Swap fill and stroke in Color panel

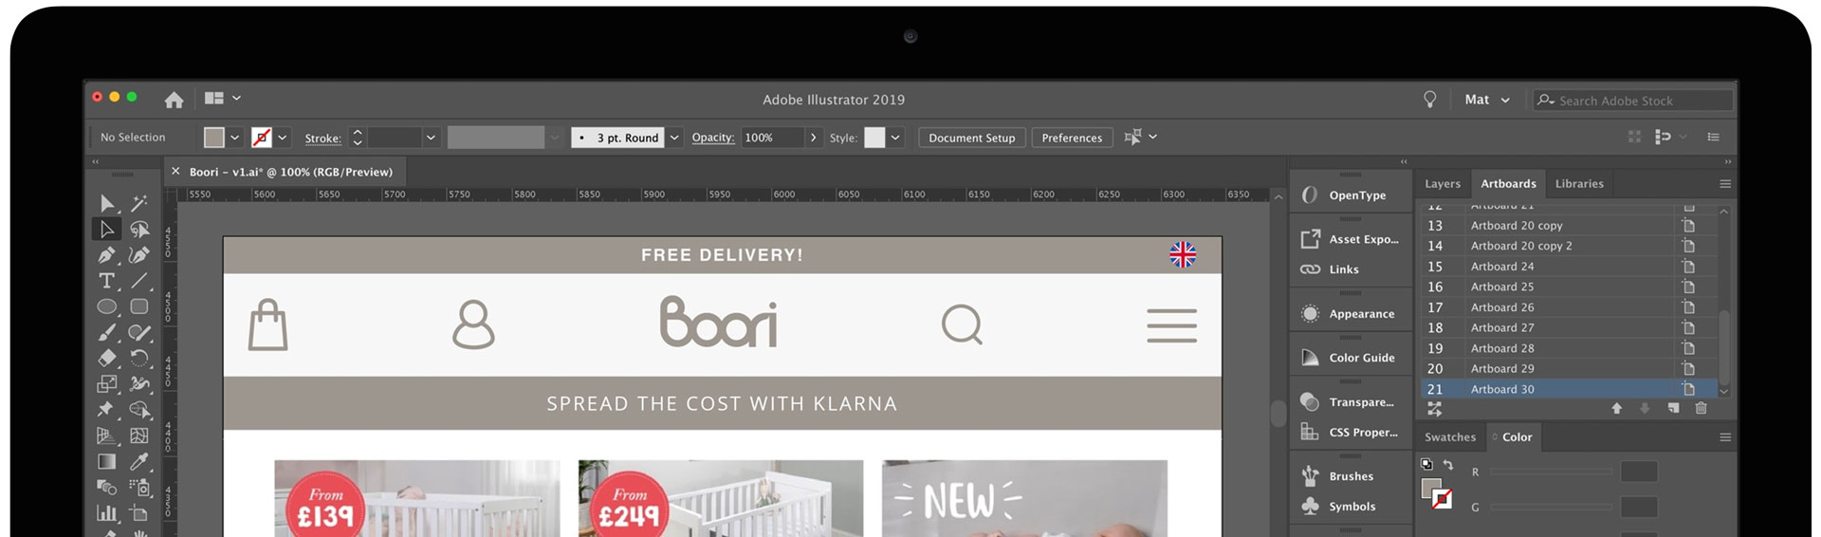click(x=1447, y=465)
